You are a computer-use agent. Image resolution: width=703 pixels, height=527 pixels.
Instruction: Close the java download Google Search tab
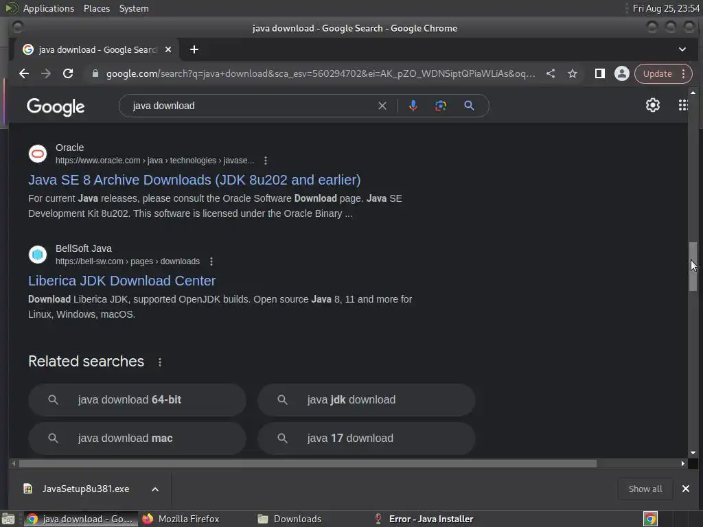(x=168, y=49)
